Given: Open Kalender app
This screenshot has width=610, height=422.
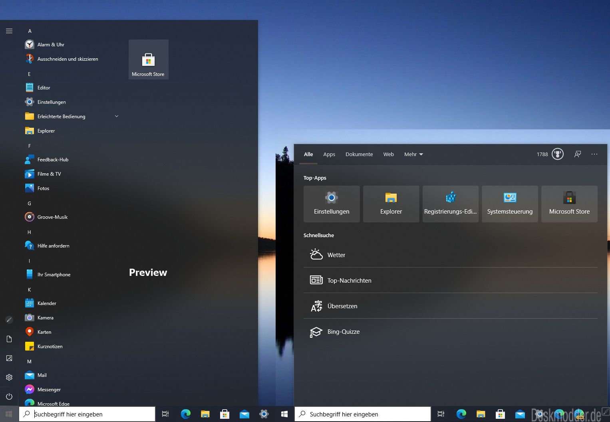Looking at the screenshot, I should point(72,303).
